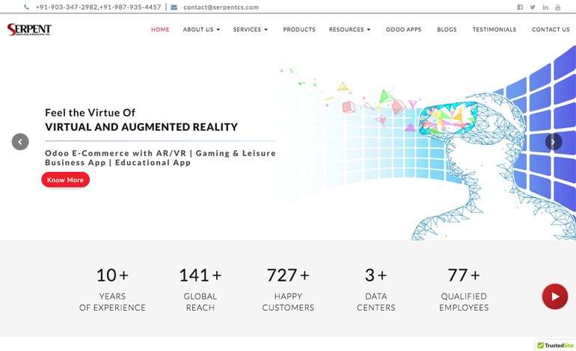This screenshot has height=351, width=576.
Task: Click the Know More button
Action: 65,180
